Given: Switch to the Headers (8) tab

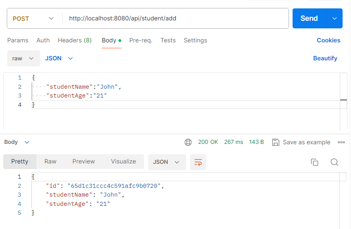Looking at the screenshot, I should (x=74, y=40).
